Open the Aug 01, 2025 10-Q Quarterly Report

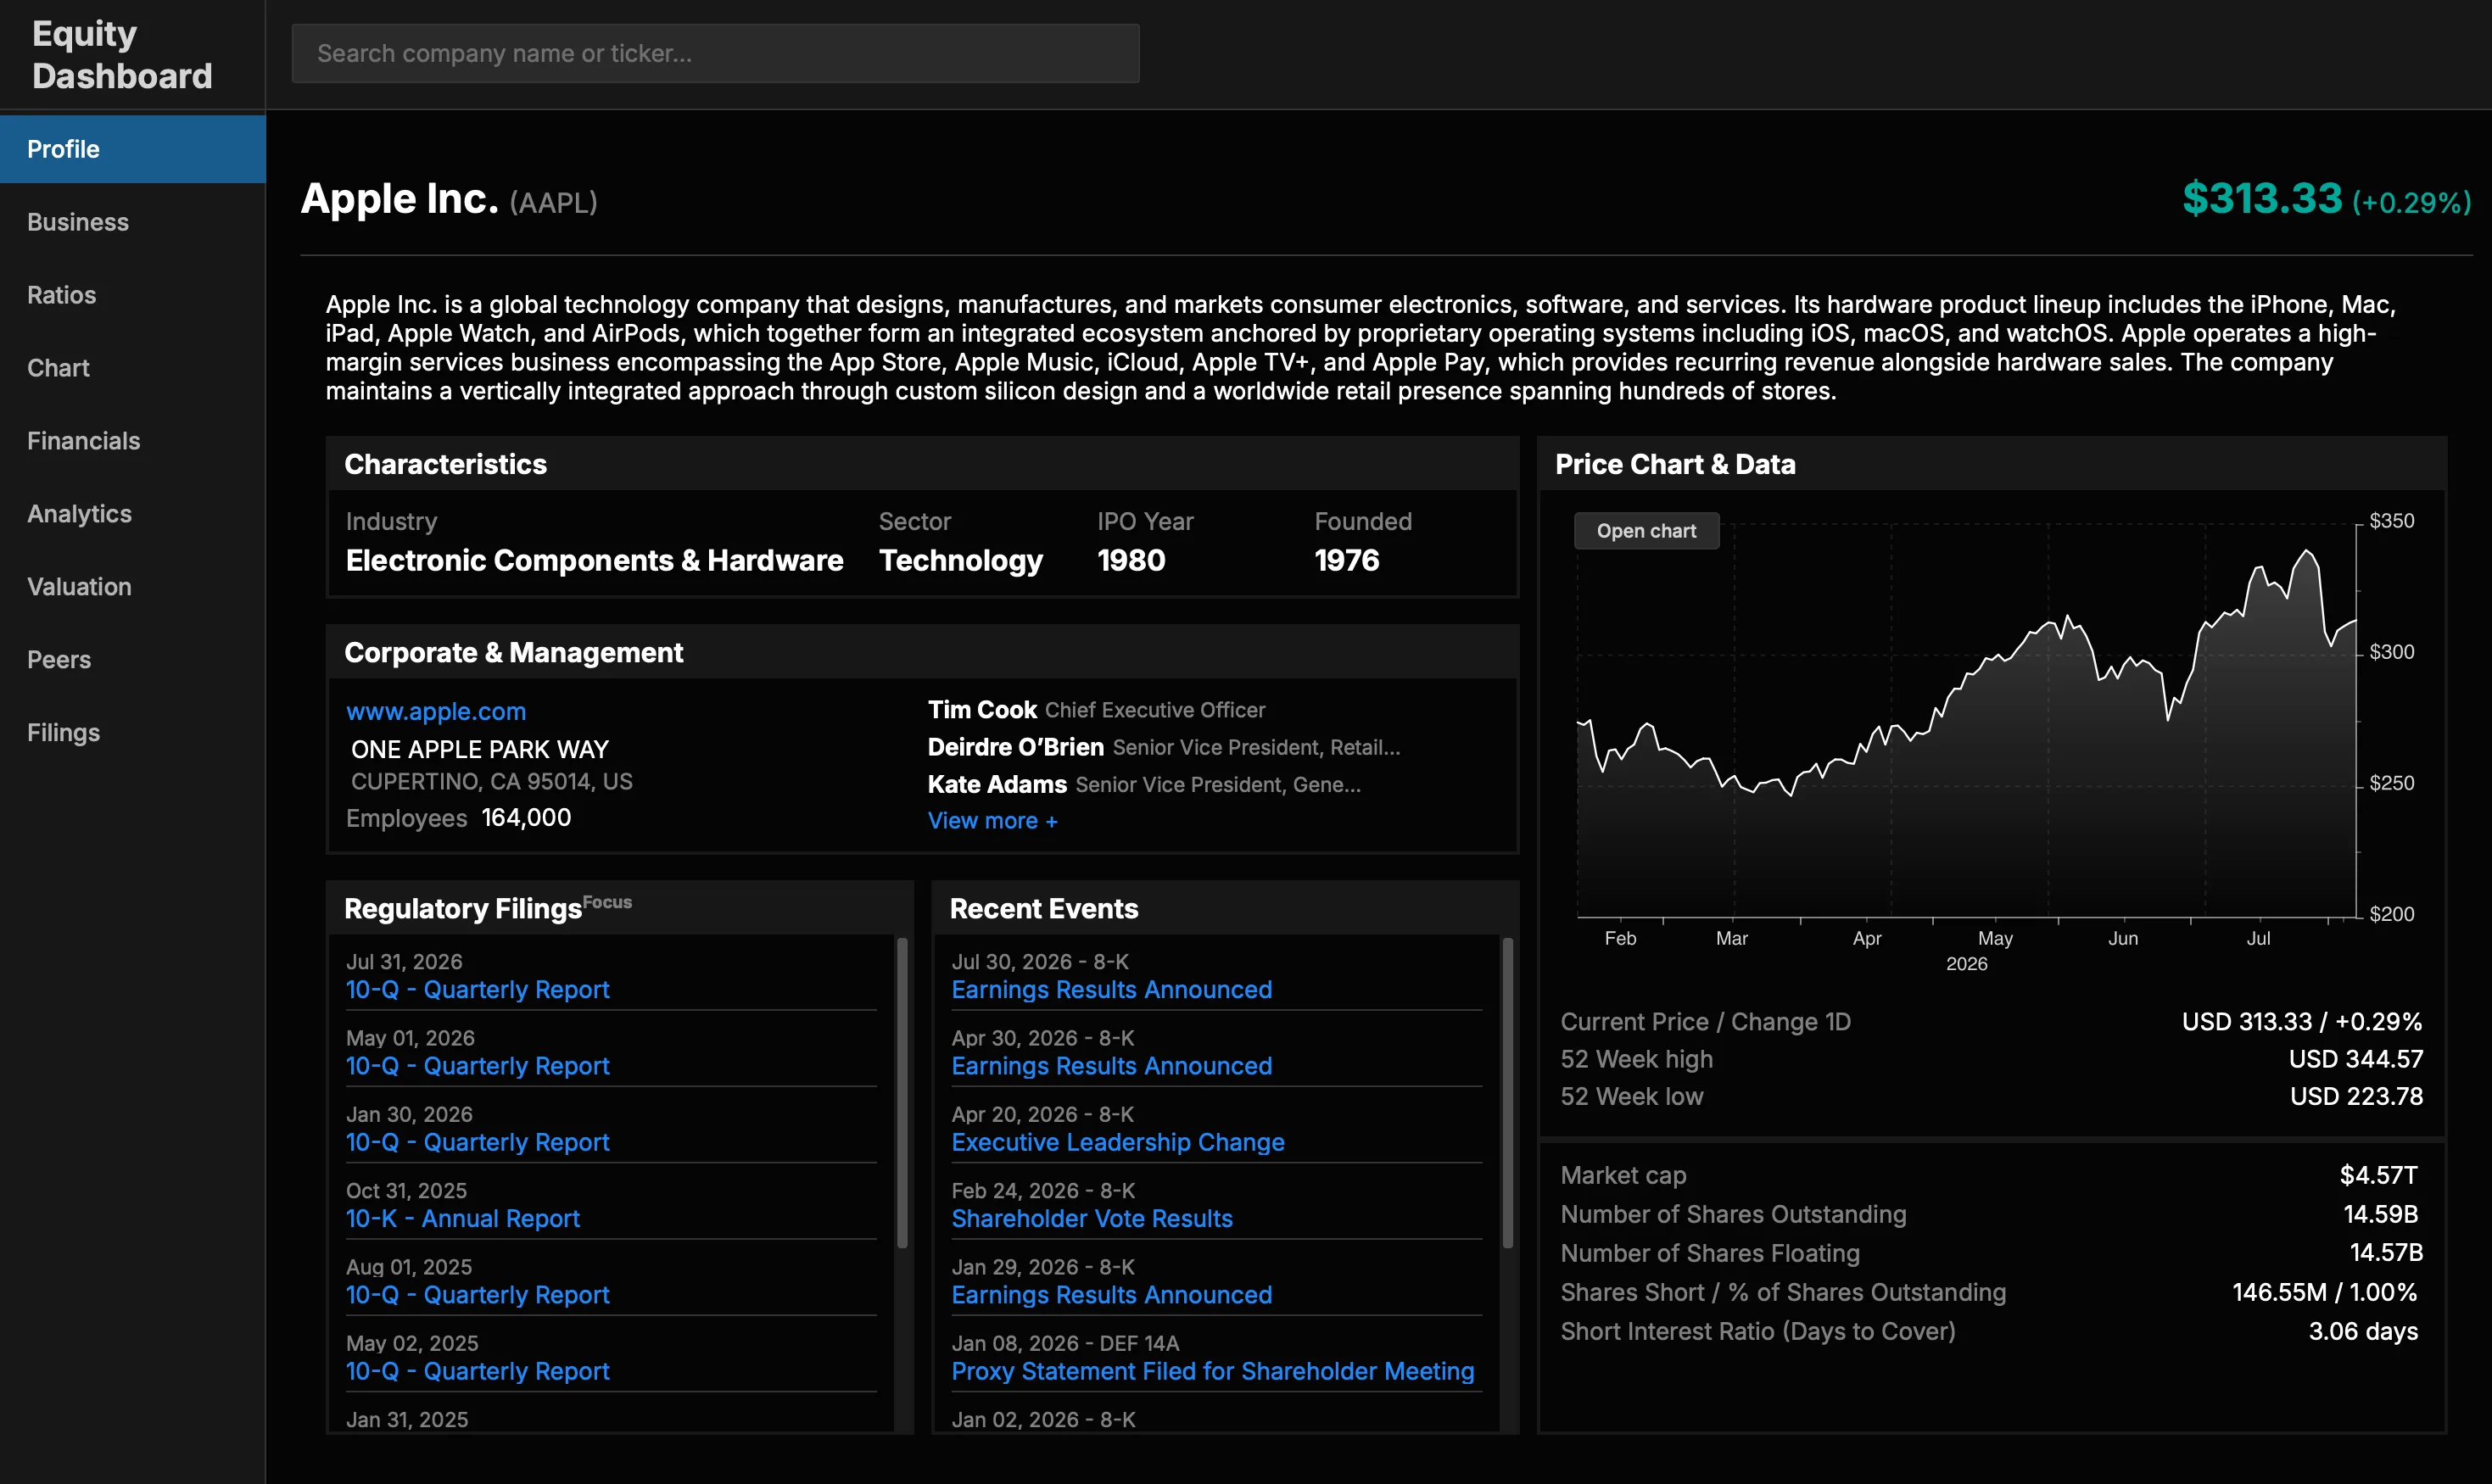477,1295
